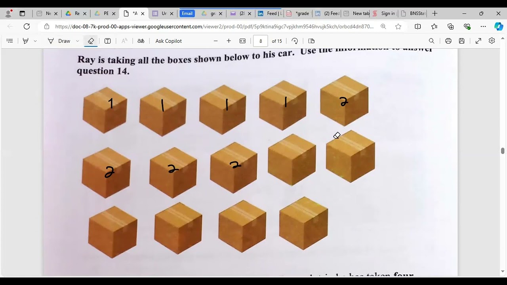Switch to the Feed | L LinkedIn tab
507x285 pixels.
270,13
